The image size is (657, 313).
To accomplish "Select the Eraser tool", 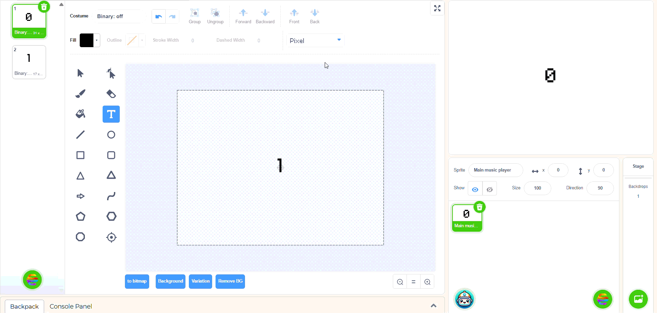I will 111,94.
